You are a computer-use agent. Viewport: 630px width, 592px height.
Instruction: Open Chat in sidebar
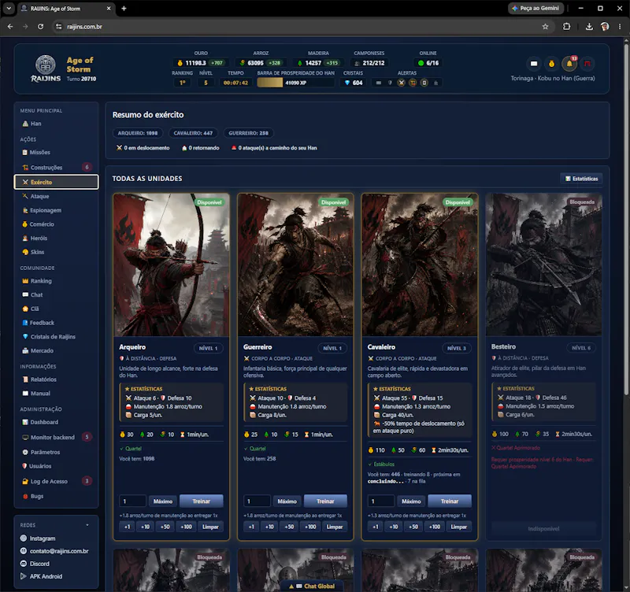[56, 294]
